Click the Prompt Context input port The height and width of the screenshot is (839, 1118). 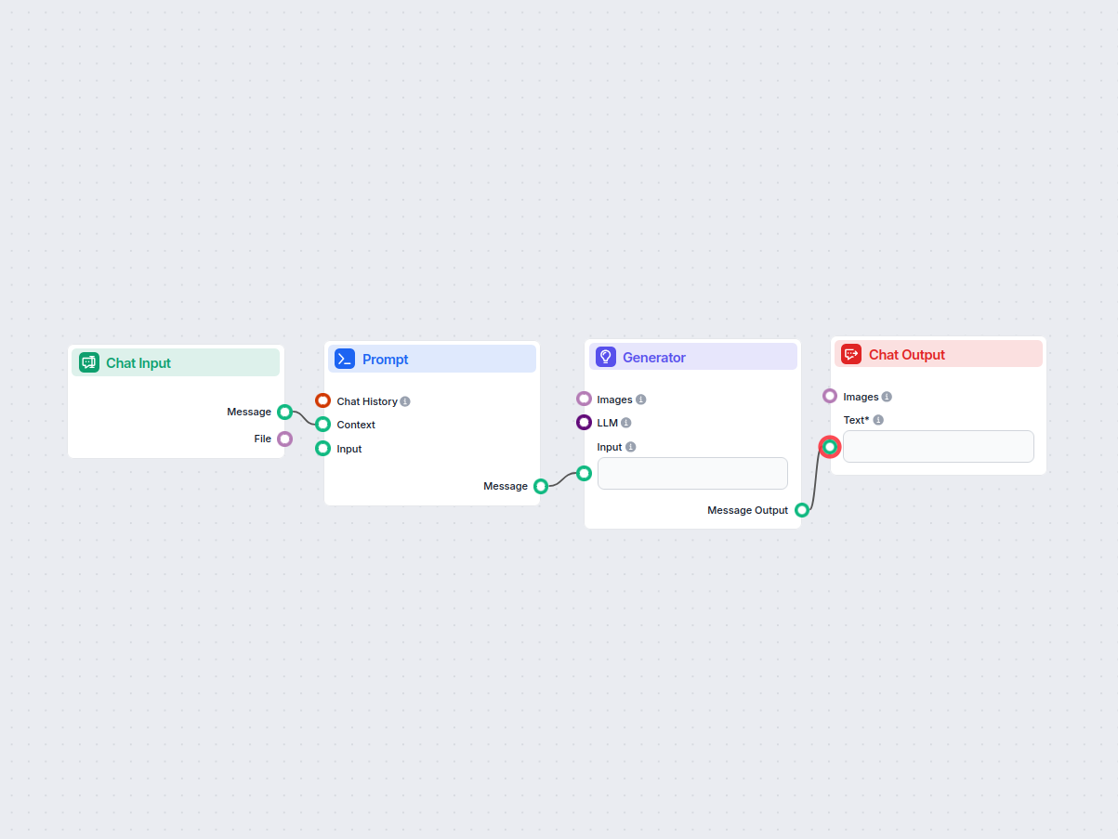pos(322,425)
